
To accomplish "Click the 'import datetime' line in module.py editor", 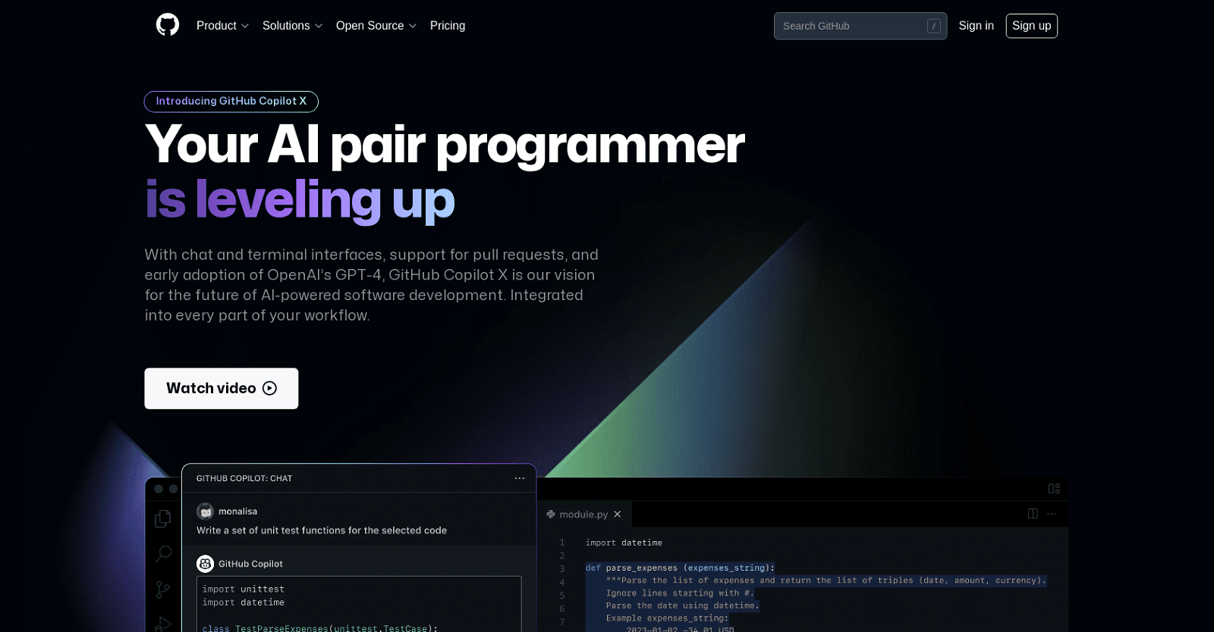I will point(624,543).
